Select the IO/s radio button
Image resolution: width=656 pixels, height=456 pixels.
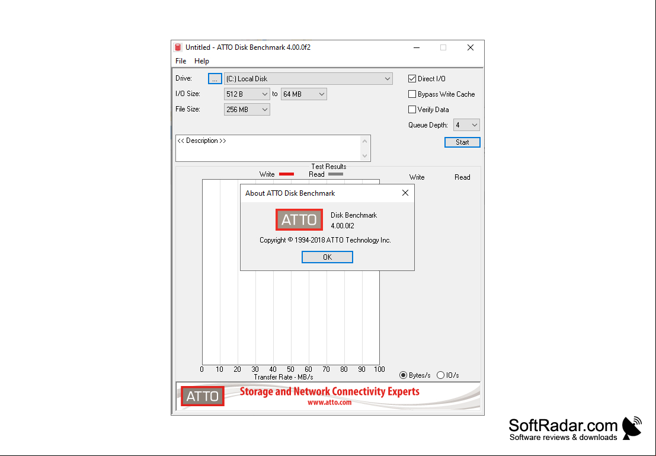440,375
